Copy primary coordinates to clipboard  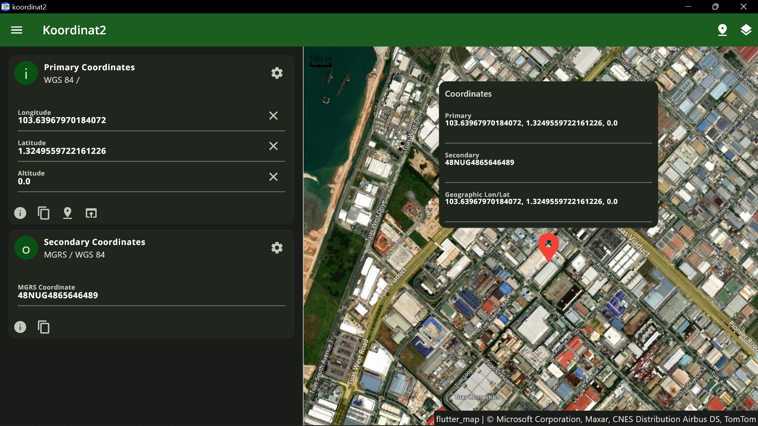click(x=43, y=213)
